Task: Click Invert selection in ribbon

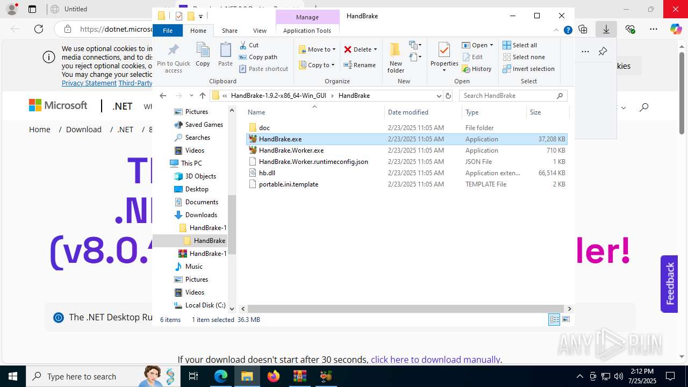Action: pos(528,69)
